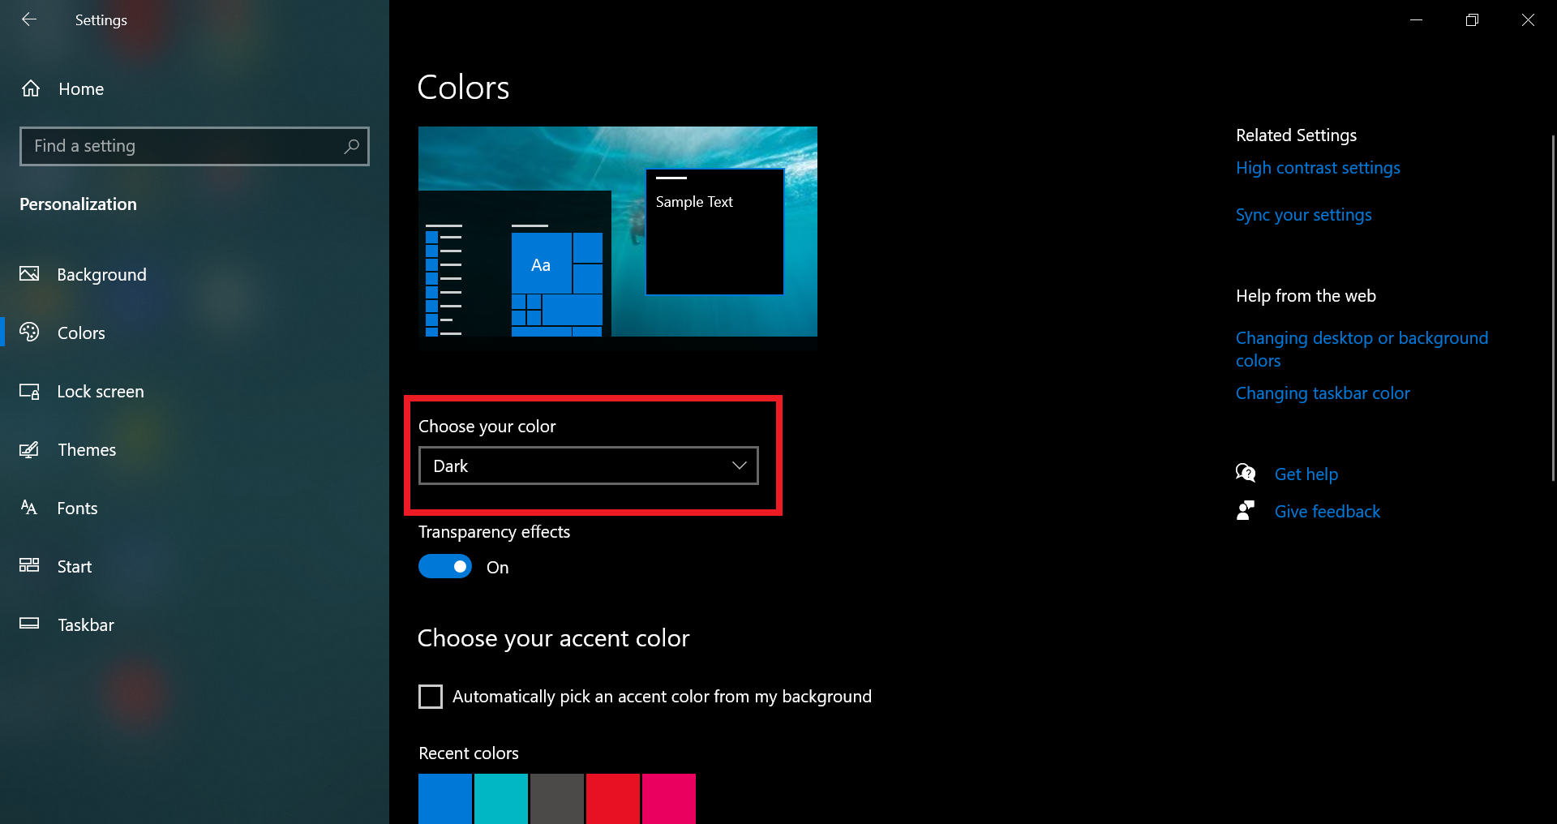This screenshot has height=824, width=1557.
Task: Click the Find a setting search field
Action: (x=195, y=146)
